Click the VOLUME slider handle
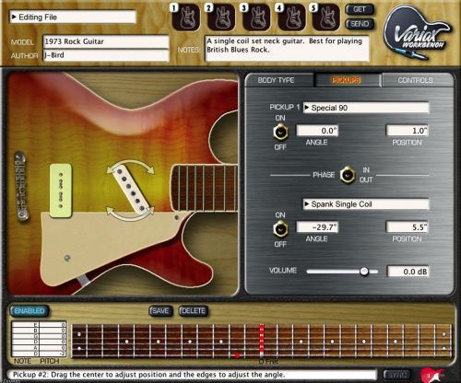 pos(364,272)
